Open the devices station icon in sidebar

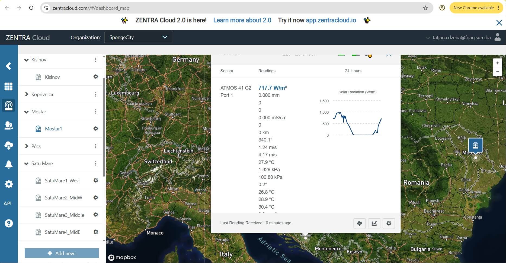[8, 105]
